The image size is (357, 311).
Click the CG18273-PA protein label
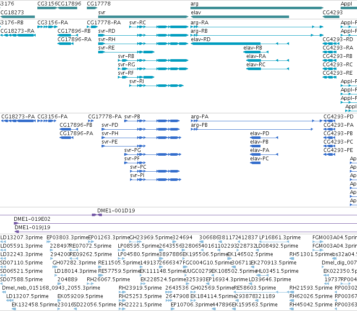(18, 117)
